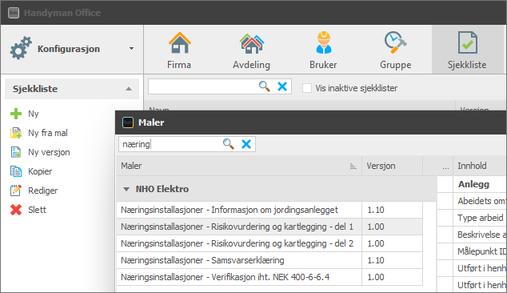Image resolution: width=507 pixels, height=293 pixels.
Task: Select the Sjekkliste toolbar tab
Action: (x=467, y=50)
